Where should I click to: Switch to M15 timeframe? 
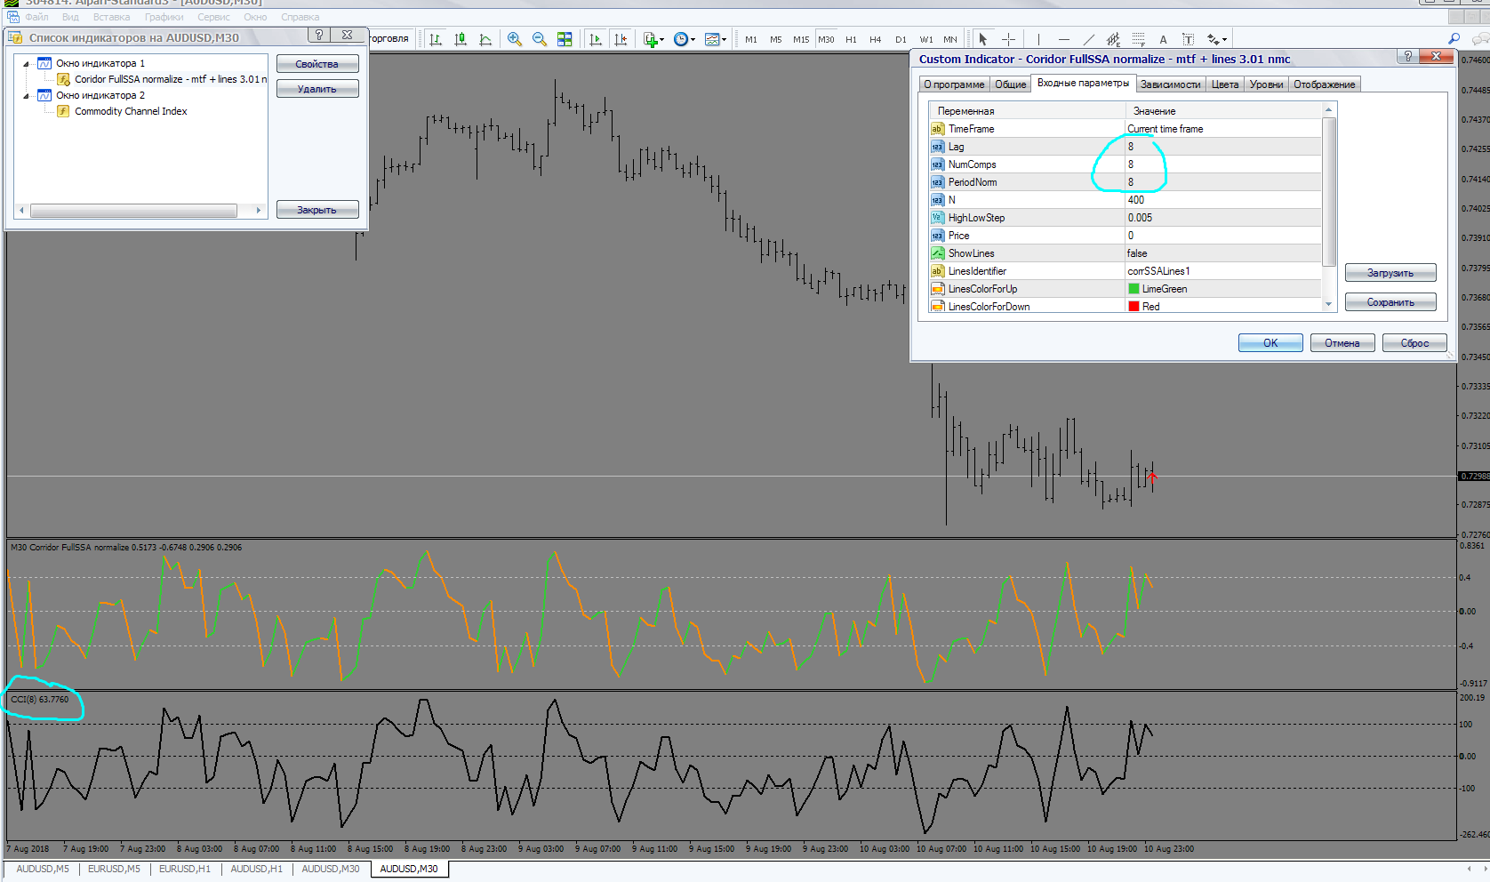coord(801,39)
